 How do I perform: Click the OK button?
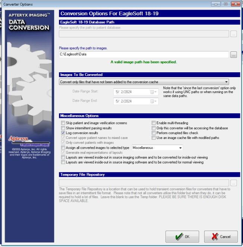(182, 237)
